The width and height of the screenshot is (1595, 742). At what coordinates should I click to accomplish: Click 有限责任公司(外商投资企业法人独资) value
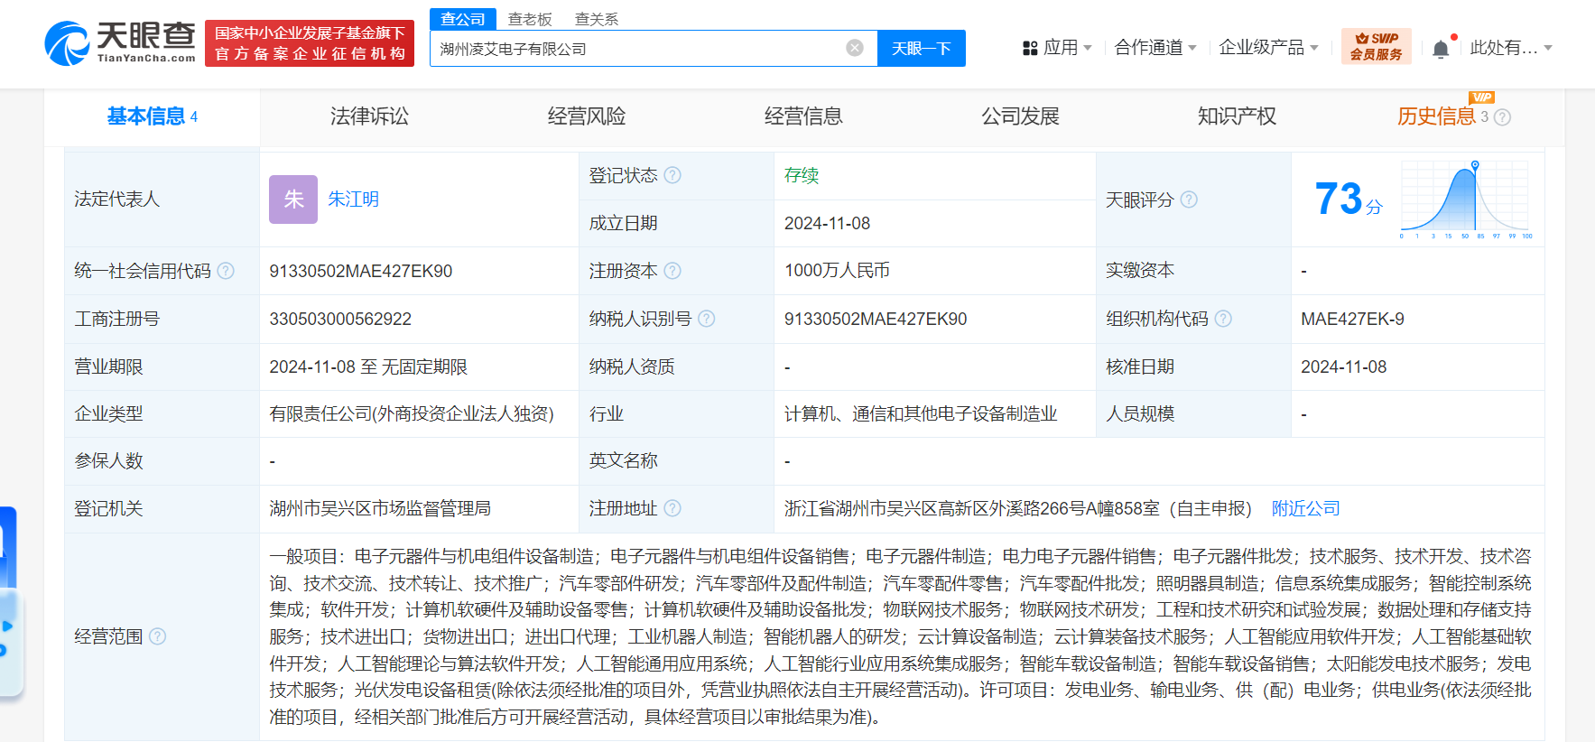coord(412,413)
